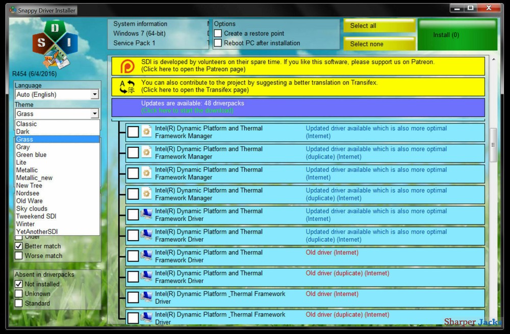Image resolution: width=510 pixels, height=334 pixels.
Task: Choose the Winter theme
Action: point(24,223)
